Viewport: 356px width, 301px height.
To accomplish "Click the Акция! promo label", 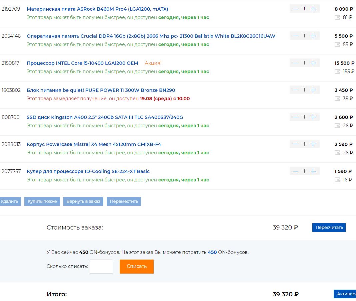I will pyautogui.click(x=153, y=63).
